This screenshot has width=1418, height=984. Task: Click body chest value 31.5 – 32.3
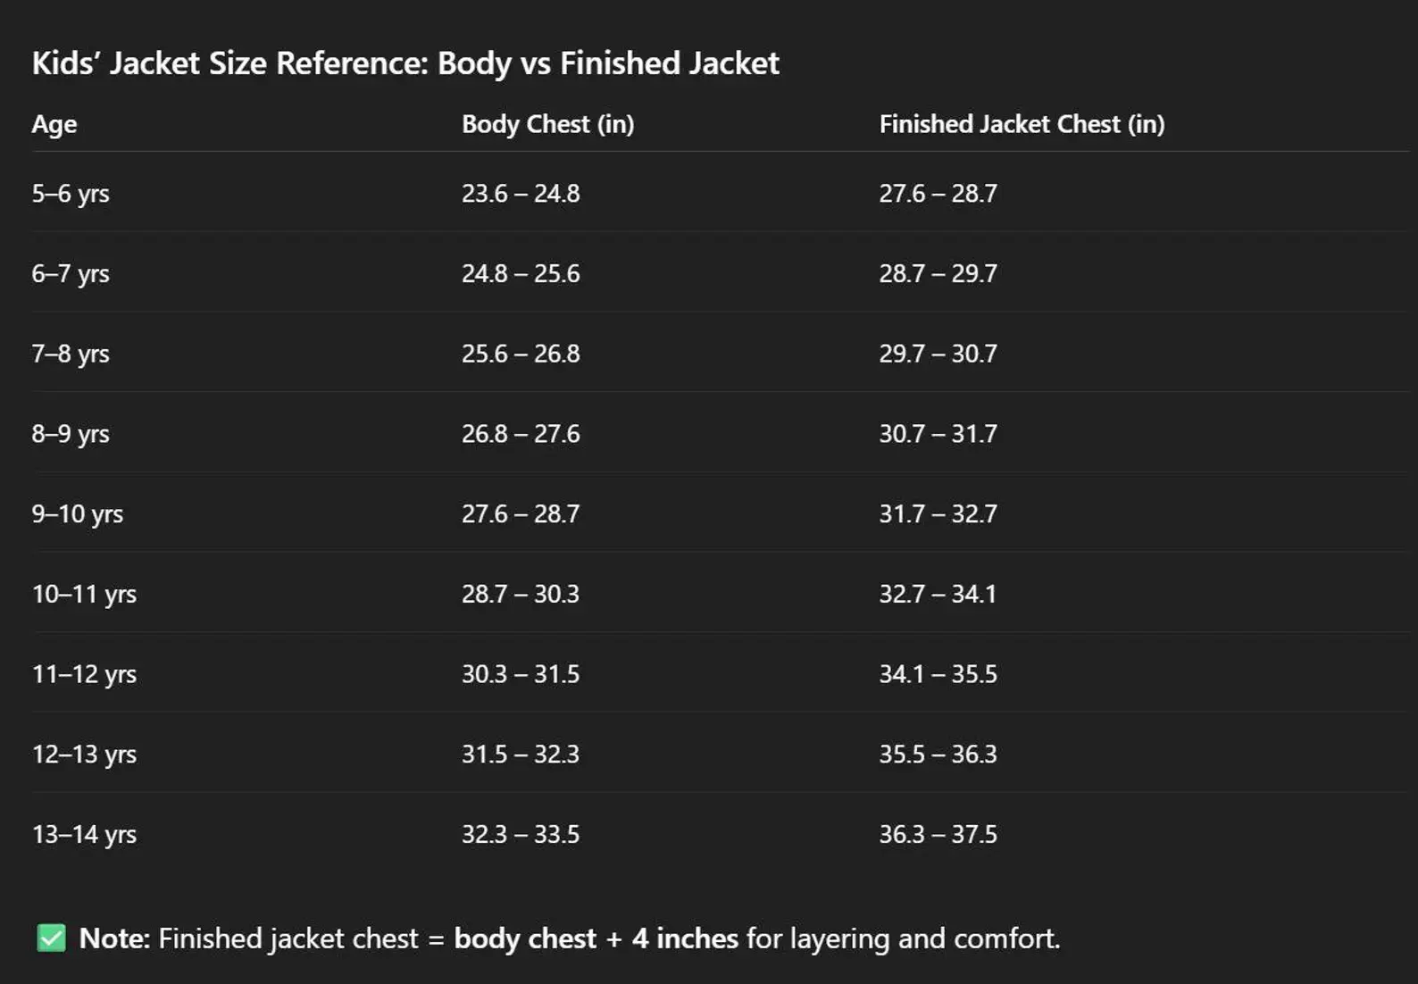(x=520, y=755)
